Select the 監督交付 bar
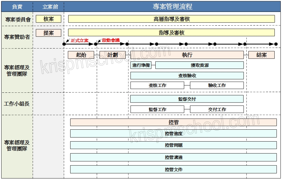The image size is (282, 180). coord(187,99)
